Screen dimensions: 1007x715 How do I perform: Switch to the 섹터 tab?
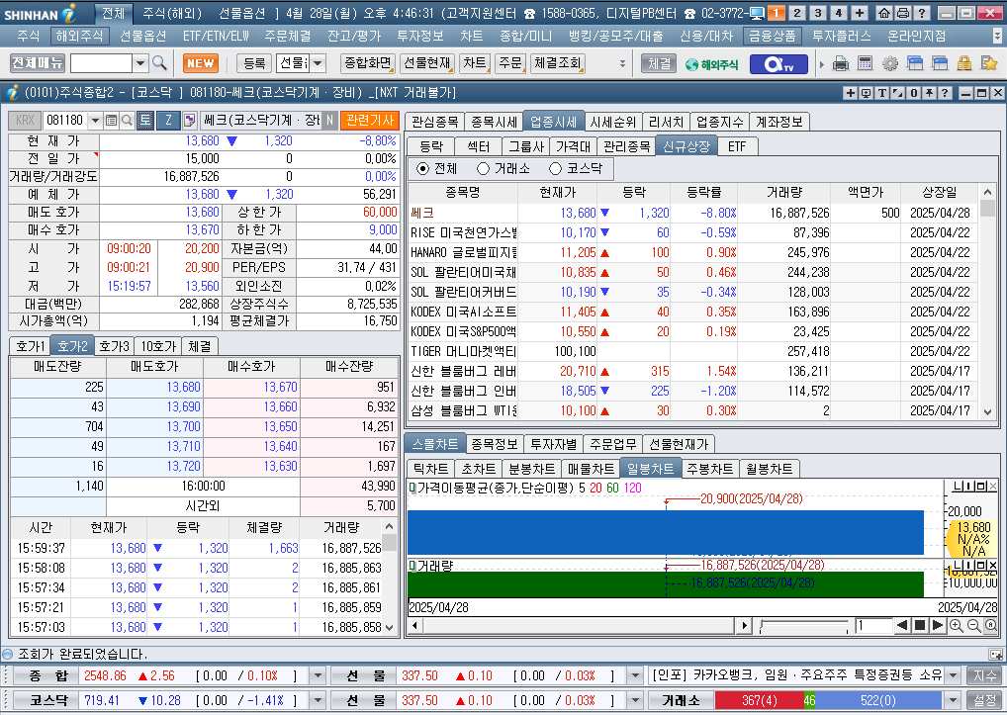click(x=479, y=146)
